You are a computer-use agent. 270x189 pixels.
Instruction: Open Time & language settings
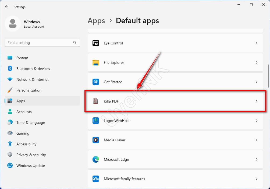coord(42,122)
